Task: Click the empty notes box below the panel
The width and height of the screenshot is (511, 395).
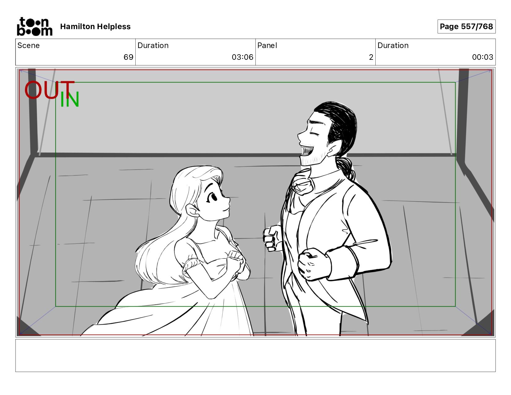Action: 255,355
